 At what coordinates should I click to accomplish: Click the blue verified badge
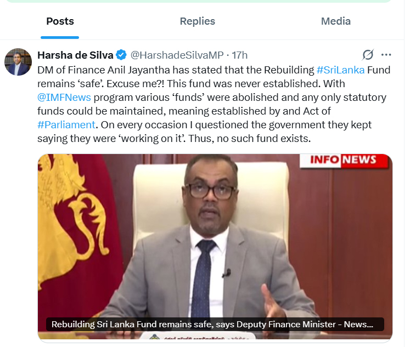[x=121, y=55]
